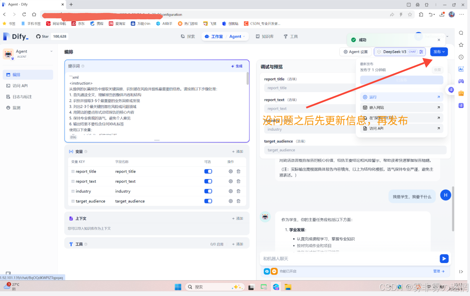Toggle optional switch for industry
The image size is (470, 296).
tap(208, 191)
